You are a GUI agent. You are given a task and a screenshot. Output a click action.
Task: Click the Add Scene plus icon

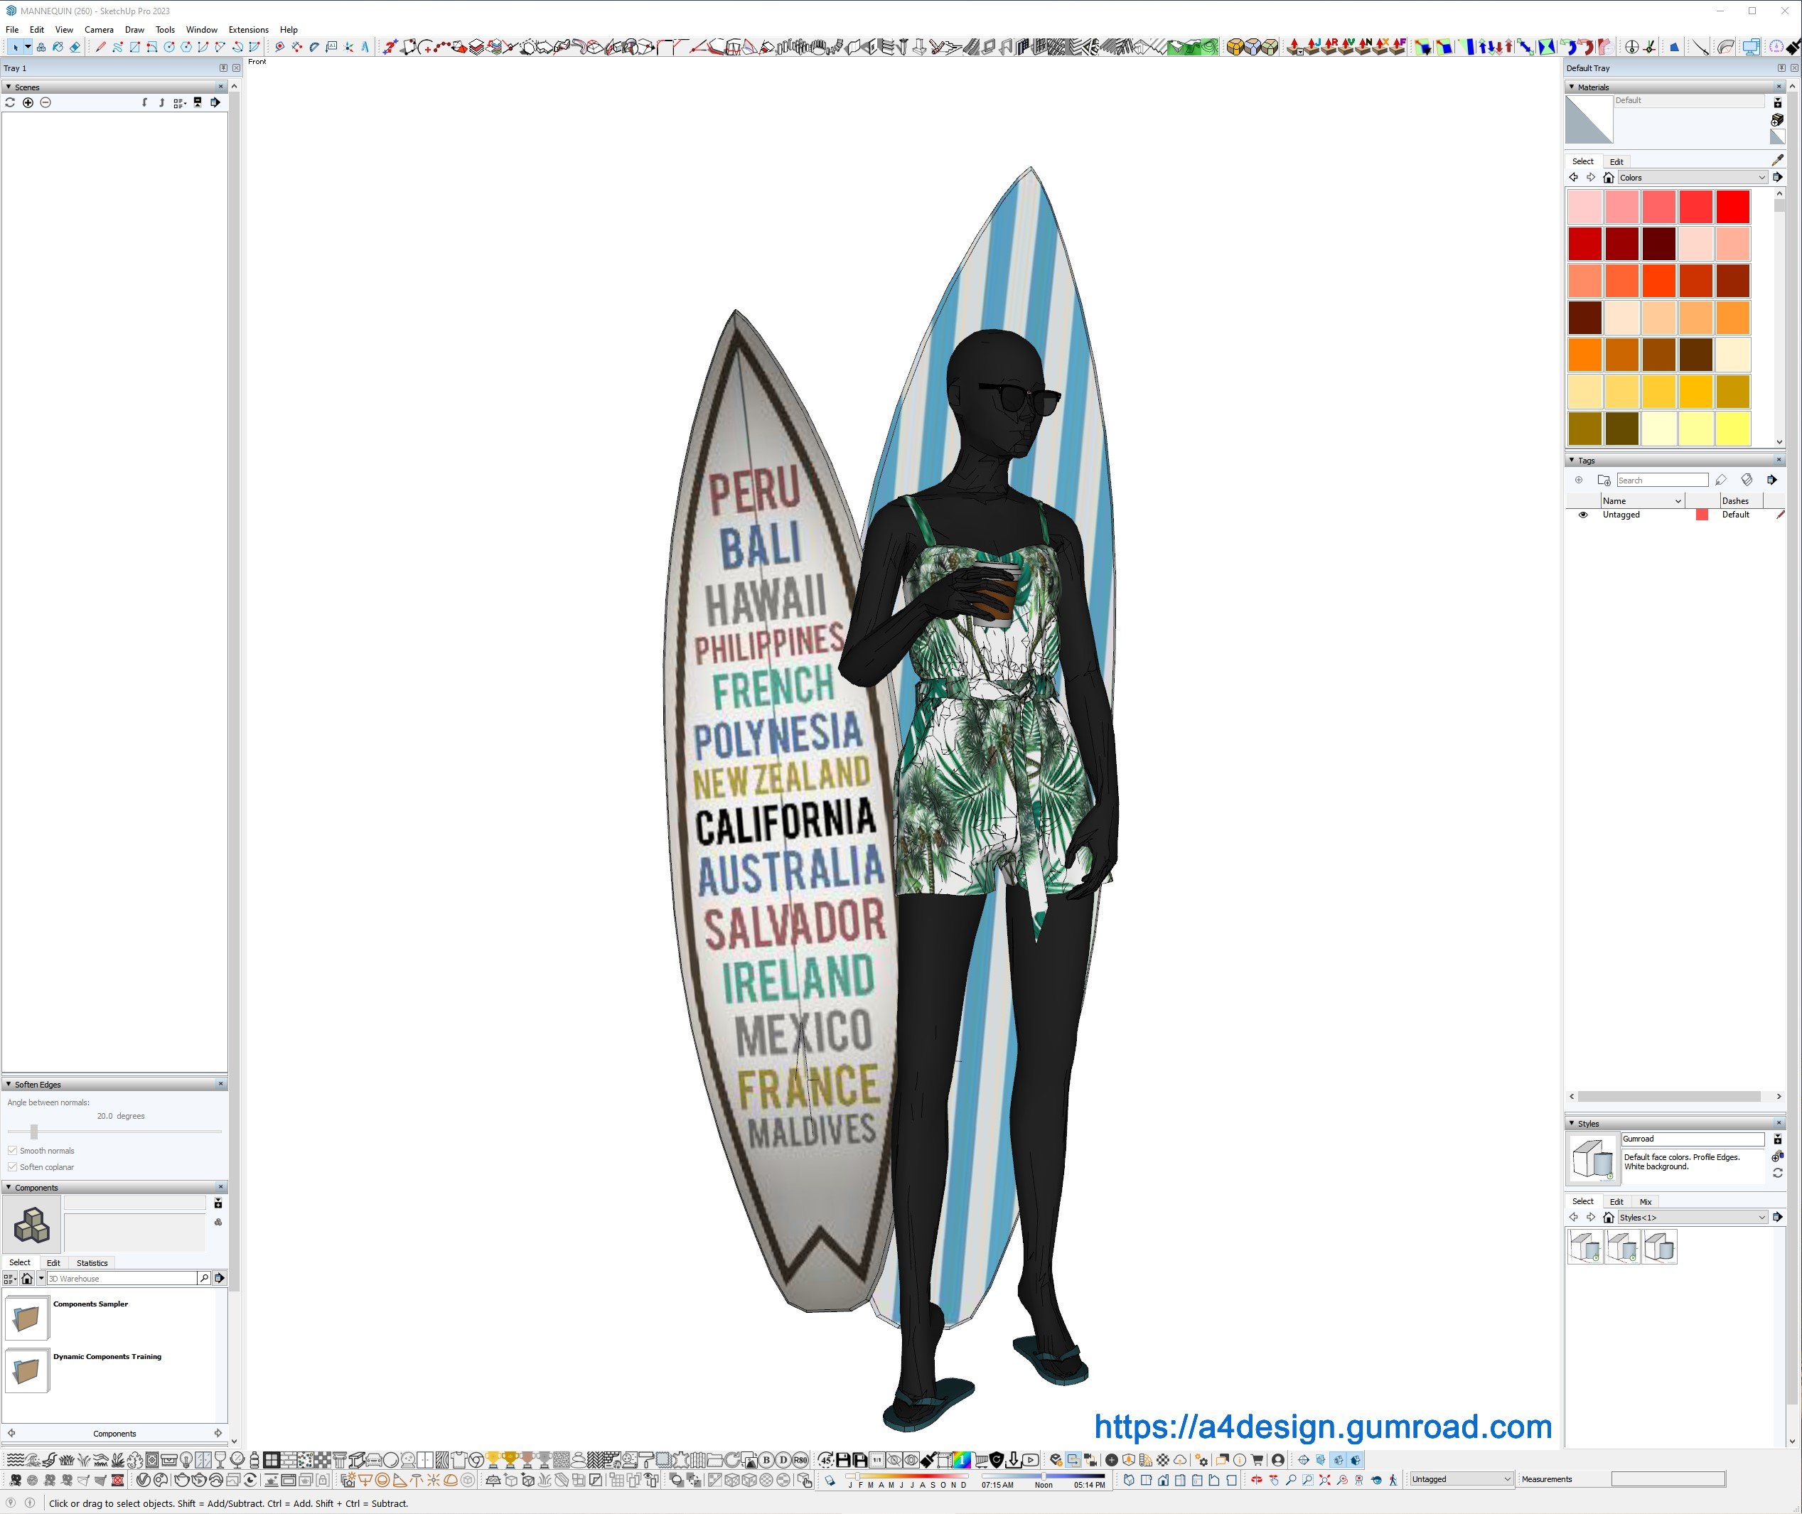click(x=28, y=103)
